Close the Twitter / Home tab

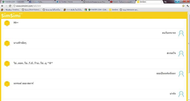(80, 2)
